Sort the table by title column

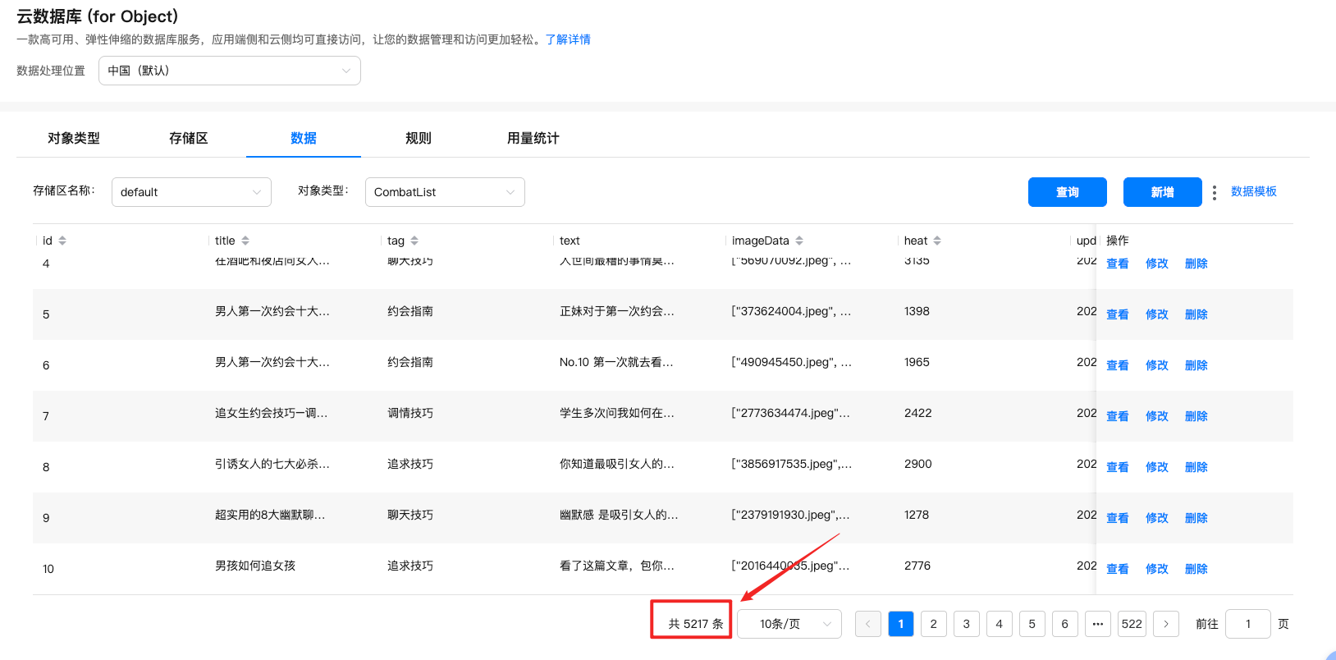tap(245, 241)
